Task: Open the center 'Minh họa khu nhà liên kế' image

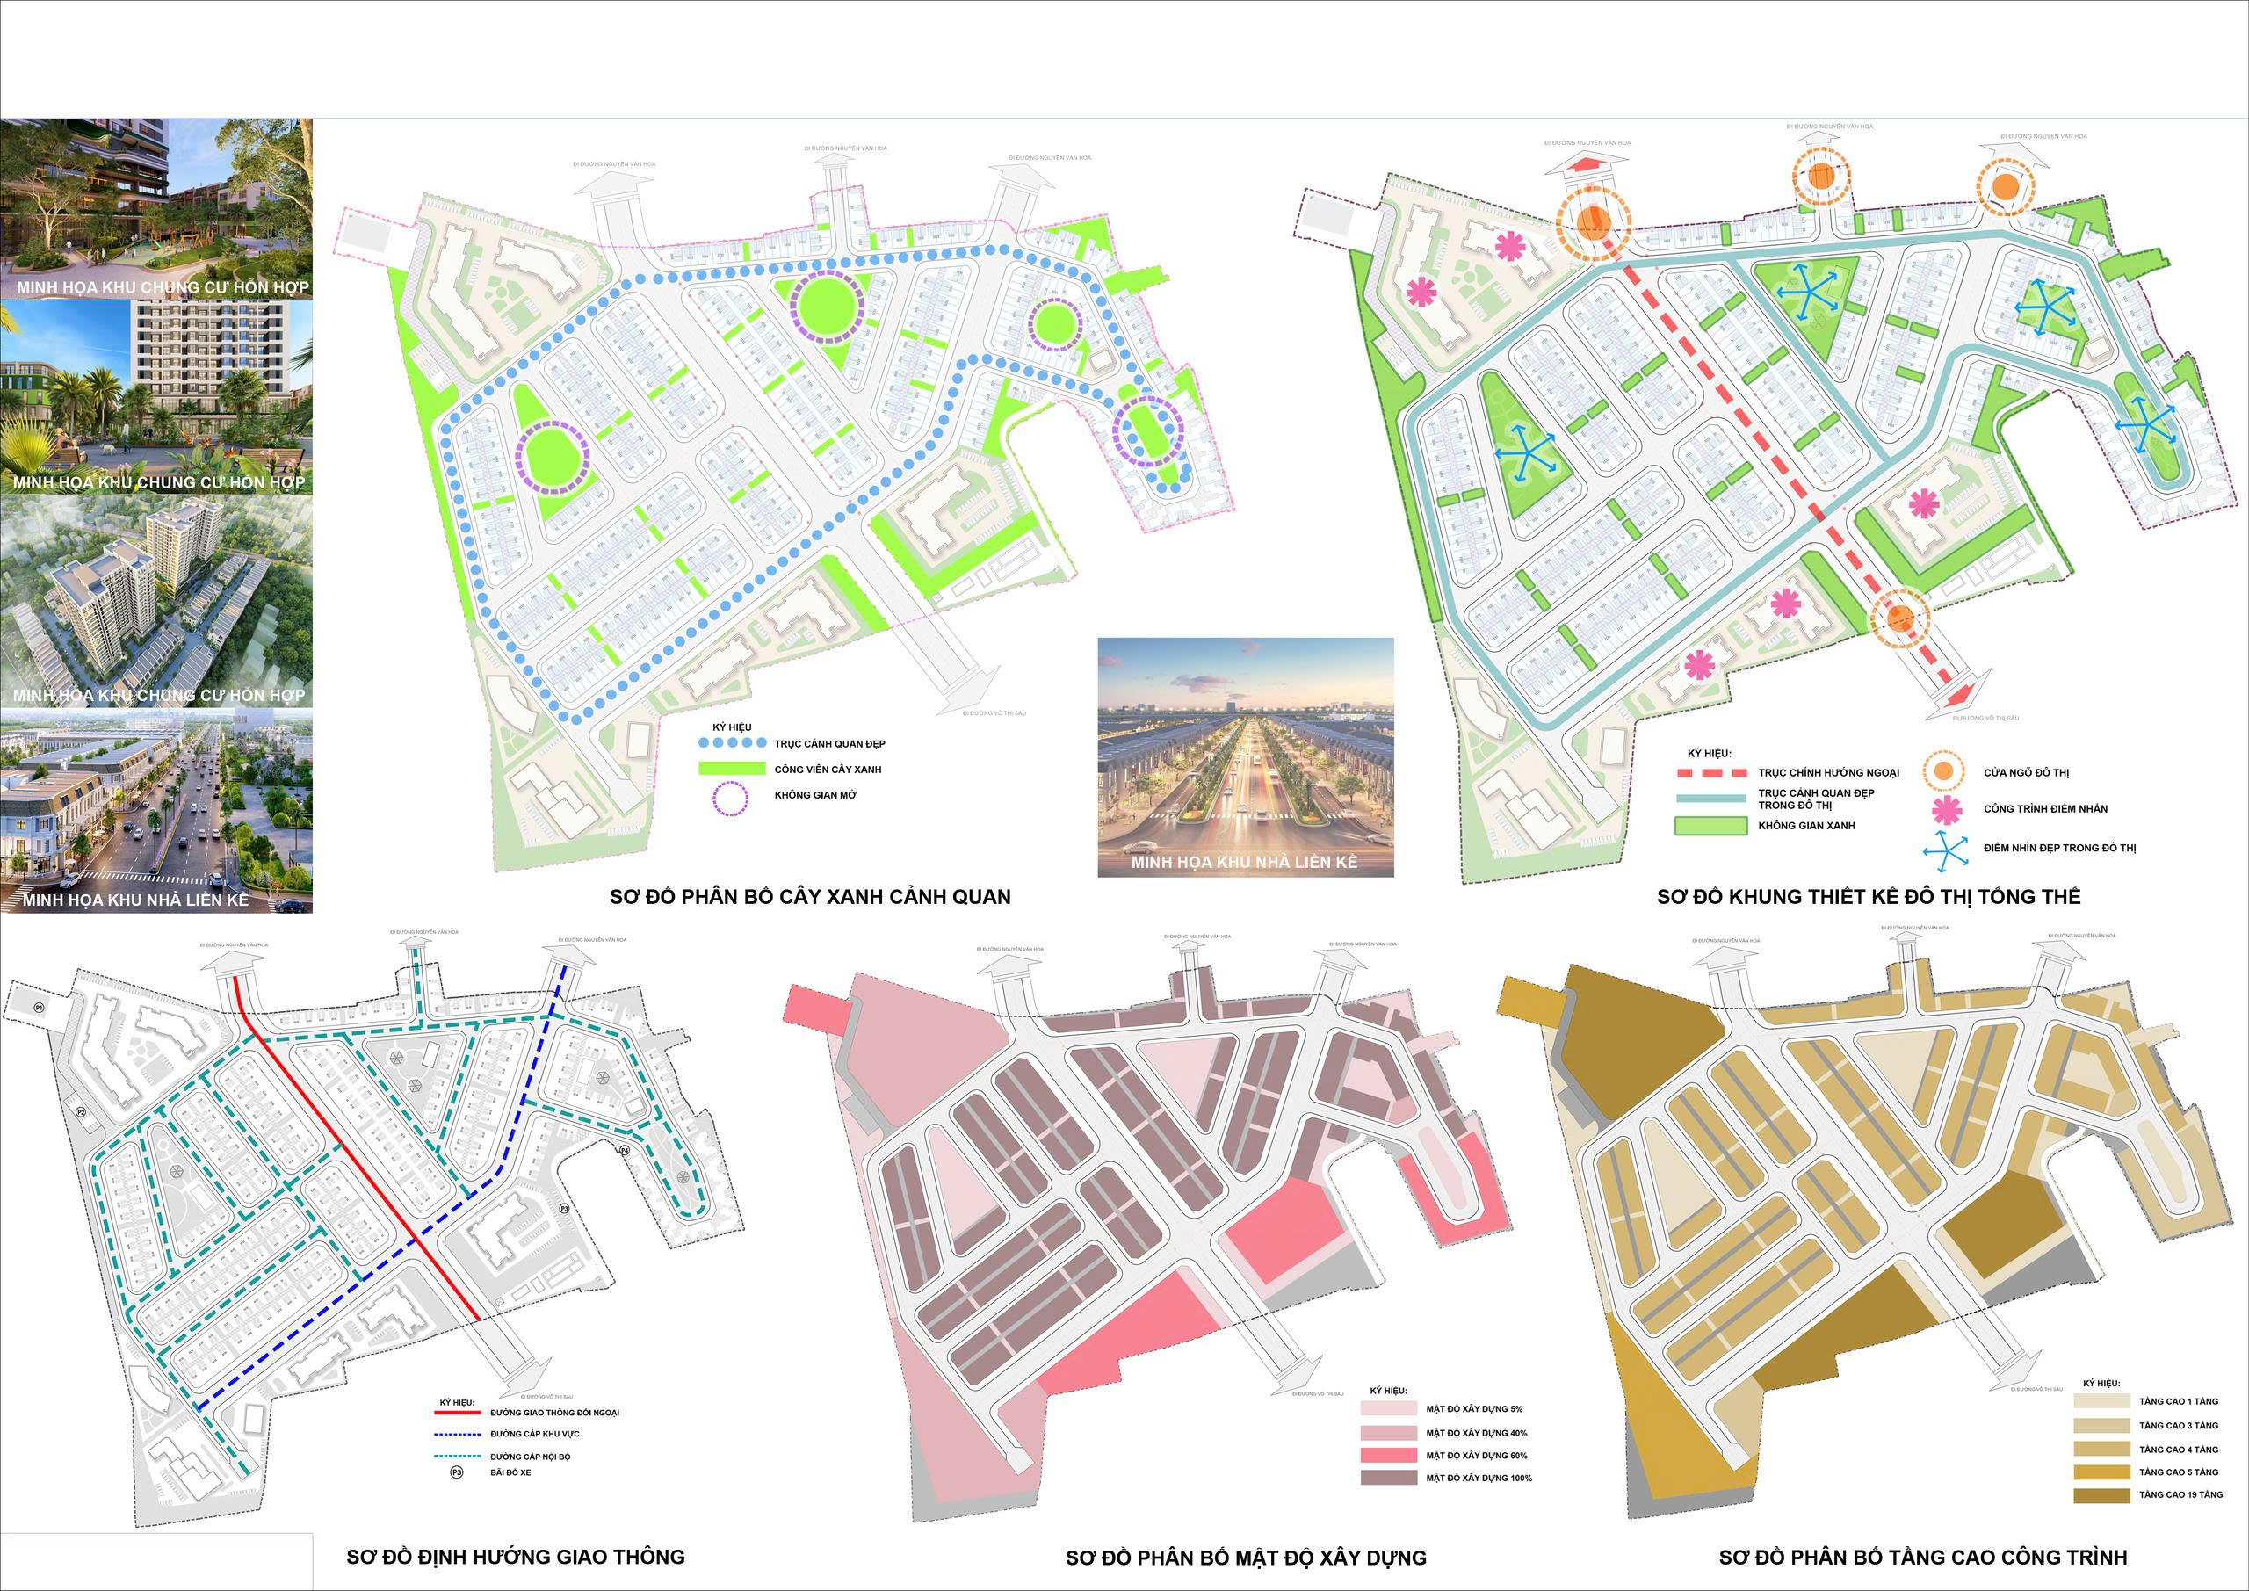Action: 1245,756
